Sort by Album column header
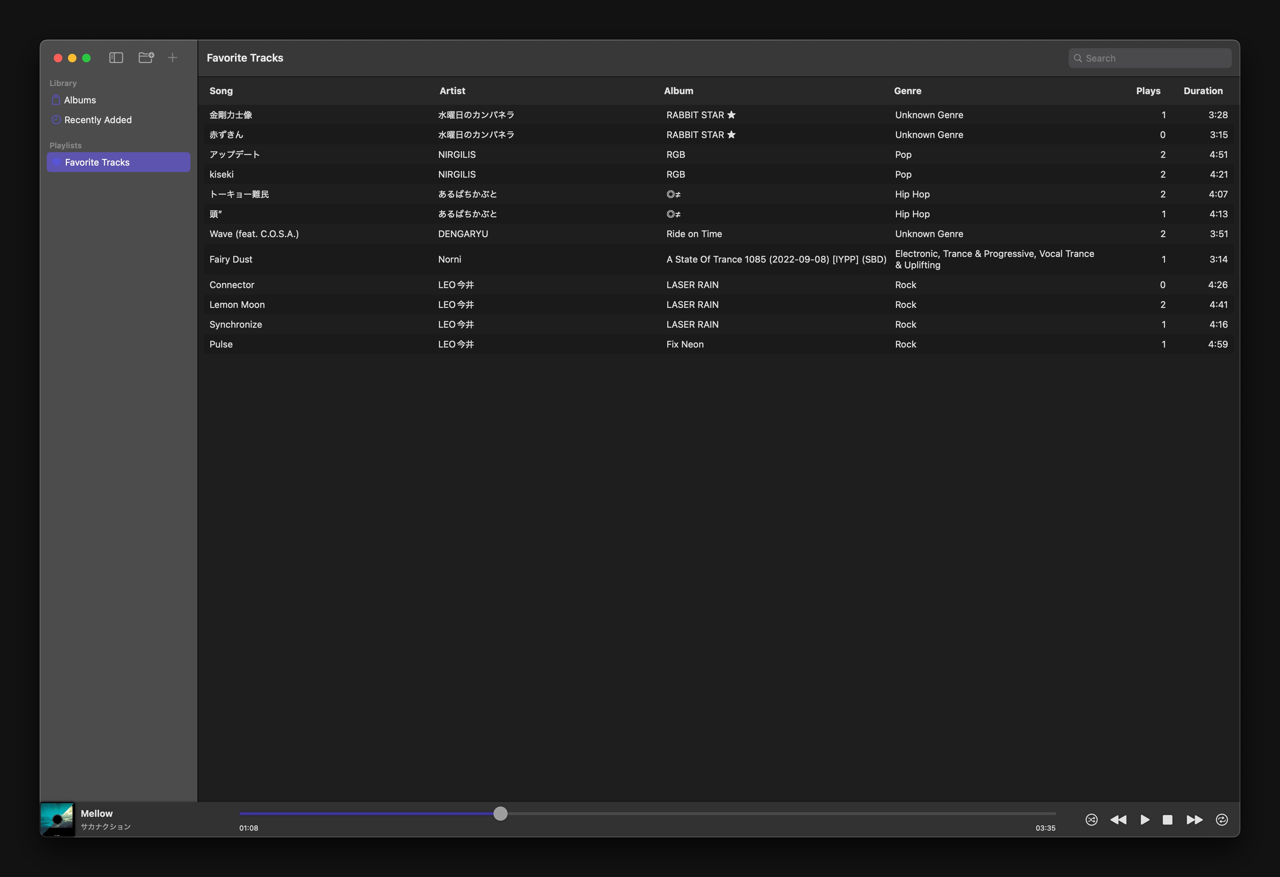Screen dimensions: 1280x877 679,91
